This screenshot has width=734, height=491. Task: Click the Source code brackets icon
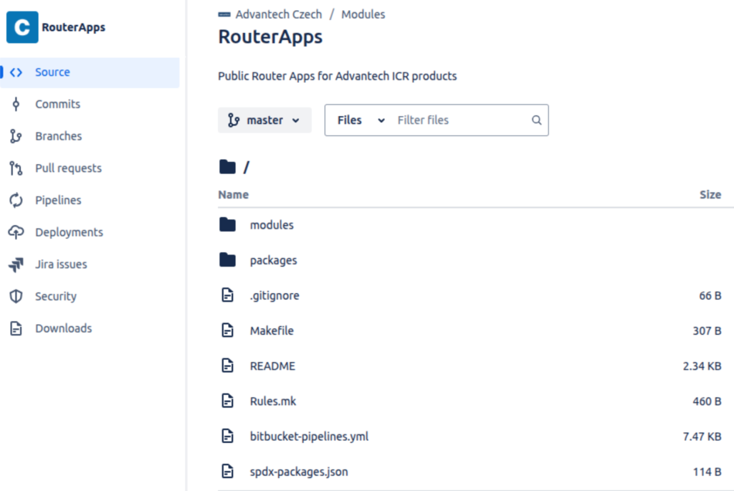point(16,72)
